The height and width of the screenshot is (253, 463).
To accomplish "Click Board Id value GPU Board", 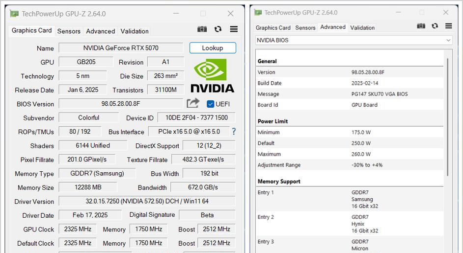I will pyautogui.click(x=364, y=105).
